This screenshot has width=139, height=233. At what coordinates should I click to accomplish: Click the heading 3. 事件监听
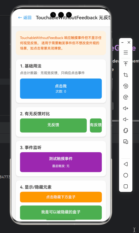point(31,147)
